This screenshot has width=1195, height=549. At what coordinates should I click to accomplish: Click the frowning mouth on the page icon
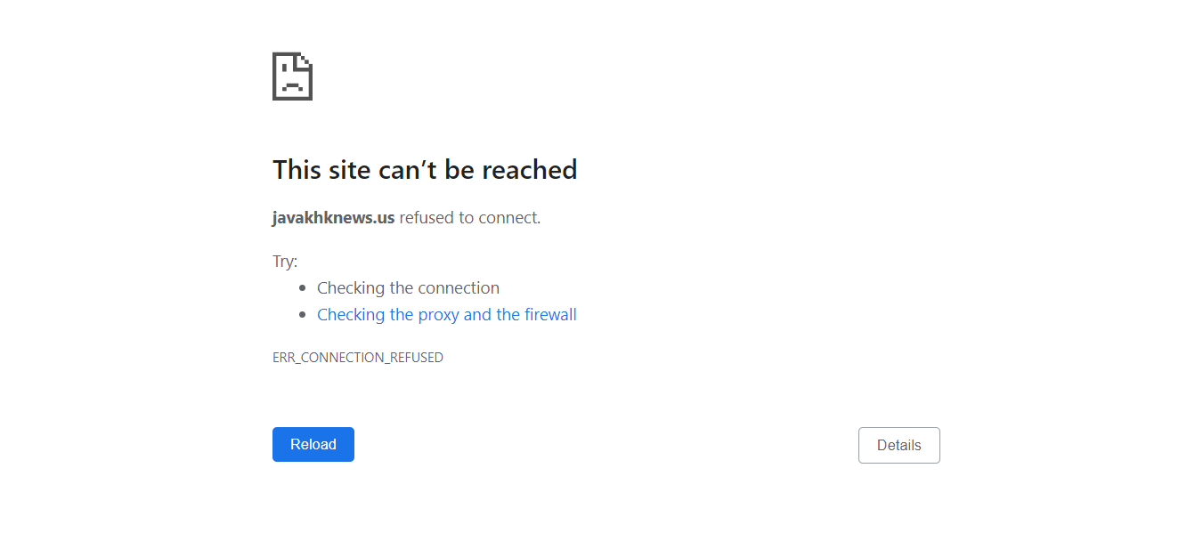(x=292, y=86)
